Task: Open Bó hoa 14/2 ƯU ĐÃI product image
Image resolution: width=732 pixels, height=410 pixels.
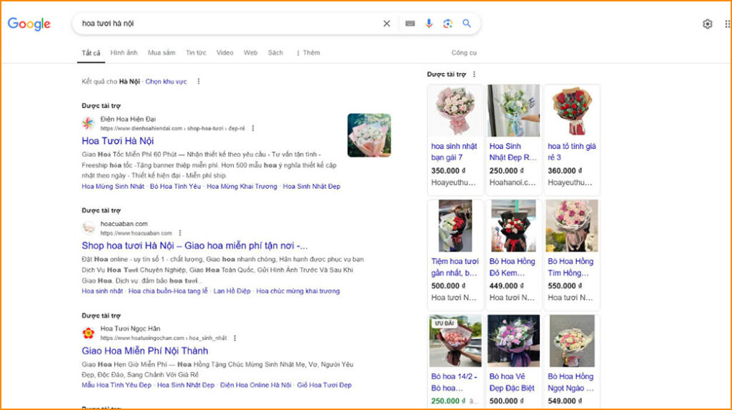Action: pyautogui.click(x=455, y=341)
